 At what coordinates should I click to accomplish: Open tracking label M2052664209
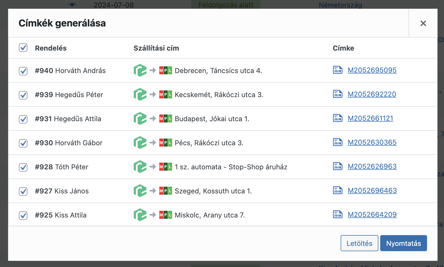point(372,215)
